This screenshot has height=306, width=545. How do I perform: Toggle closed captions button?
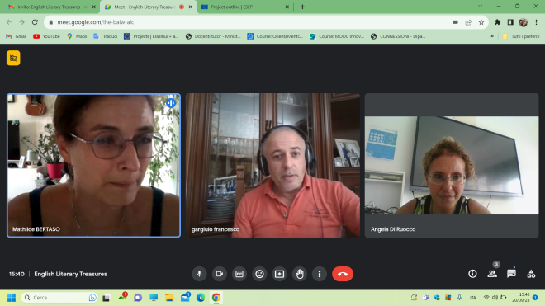pyautogui.click(x=239, y=274)
